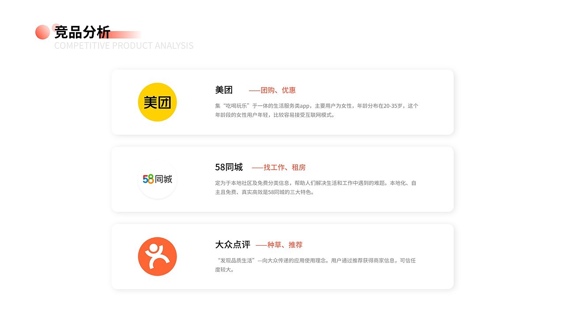
Task: Click the 58同城 logo icon
Action: [x=157, y=179]
